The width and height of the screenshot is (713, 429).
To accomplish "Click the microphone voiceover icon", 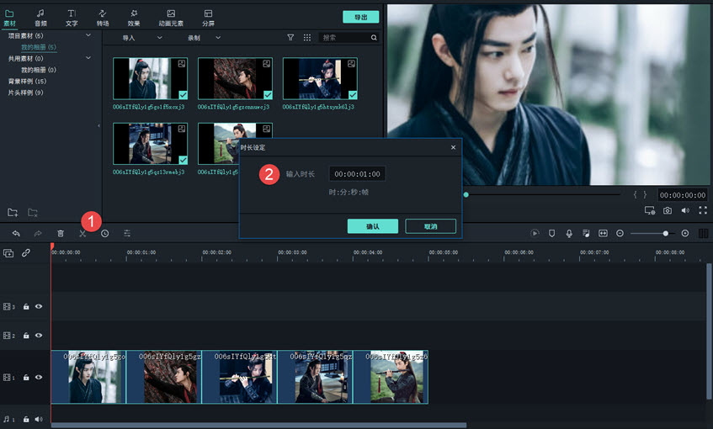I will coord(569,233).
